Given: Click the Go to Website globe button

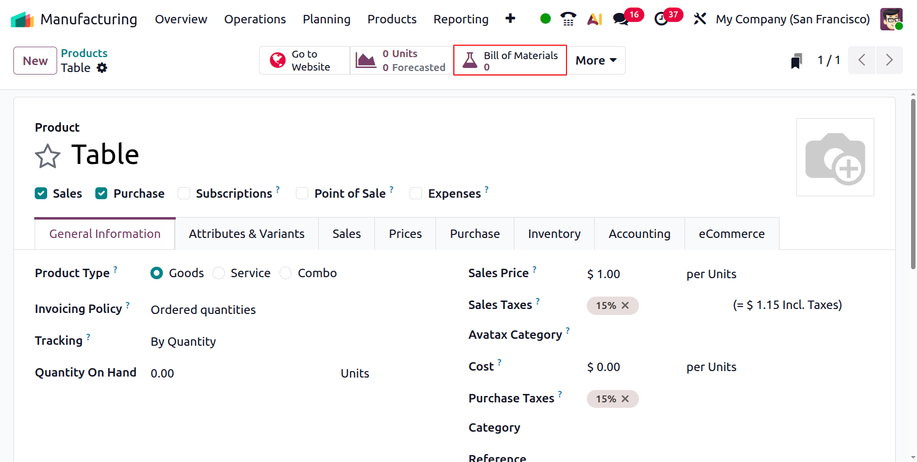Looking at the screenshot, I should [x=305, y=61].
